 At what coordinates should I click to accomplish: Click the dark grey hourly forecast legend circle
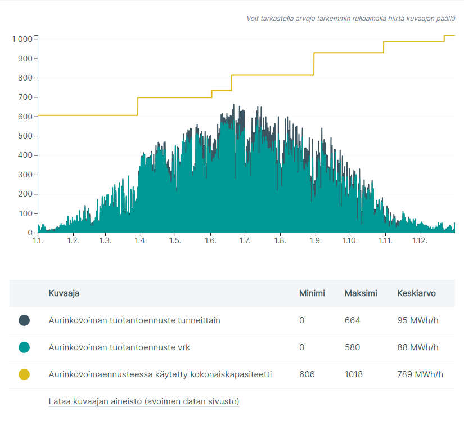click(24, 320)
